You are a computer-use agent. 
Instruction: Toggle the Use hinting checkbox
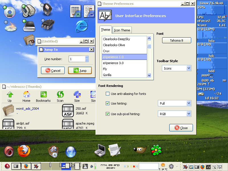click(108, 103)
